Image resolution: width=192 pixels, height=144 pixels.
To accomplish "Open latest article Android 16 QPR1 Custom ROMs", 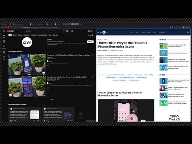I will click(x=174, y=81).
